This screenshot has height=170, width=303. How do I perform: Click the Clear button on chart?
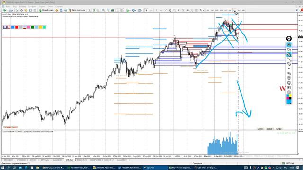coord(269,129)
